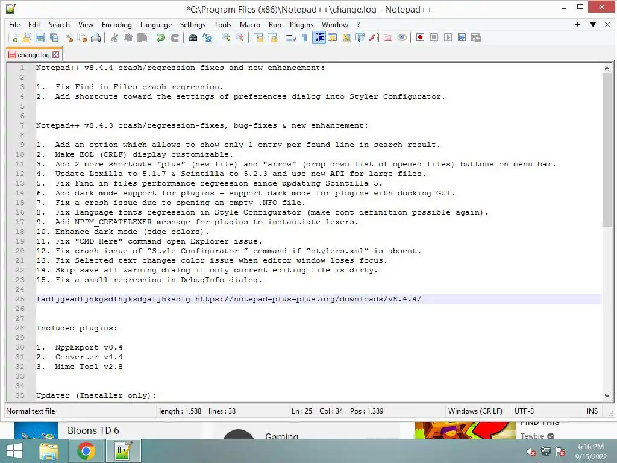Toggle Show All Characters pilcrow icon
The height and width of the screenshot is (463, 617).
pyautogui.click(x=304, y=37)
